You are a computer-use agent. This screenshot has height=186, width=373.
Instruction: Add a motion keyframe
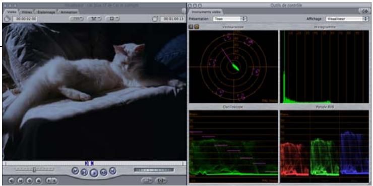pos(30,180)
